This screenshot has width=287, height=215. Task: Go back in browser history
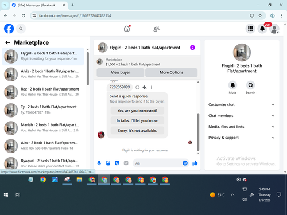tap(6, 15)
